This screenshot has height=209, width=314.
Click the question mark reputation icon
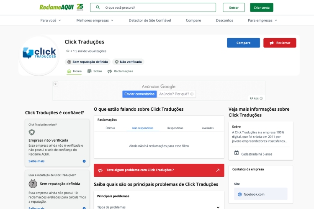pos(33,184)
